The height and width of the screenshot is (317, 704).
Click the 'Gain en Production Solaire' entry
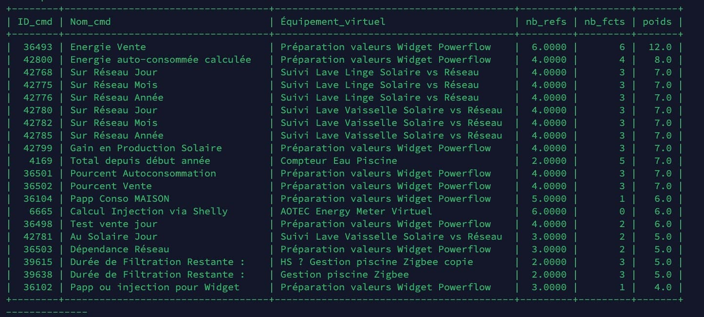tap(146, 148)
